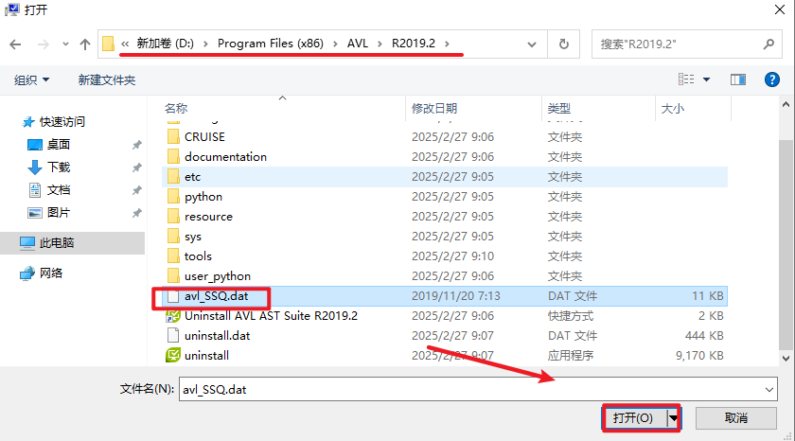Image resolution: width=795 pixels, height=441 pixels.
Task: Refresh the R2019.2 folder view
Action: pos(563,44)
